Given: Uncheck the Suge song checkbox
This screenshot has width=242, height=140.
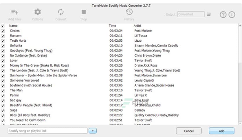Looking at the screenshot, I should click(x=3, y=110).
